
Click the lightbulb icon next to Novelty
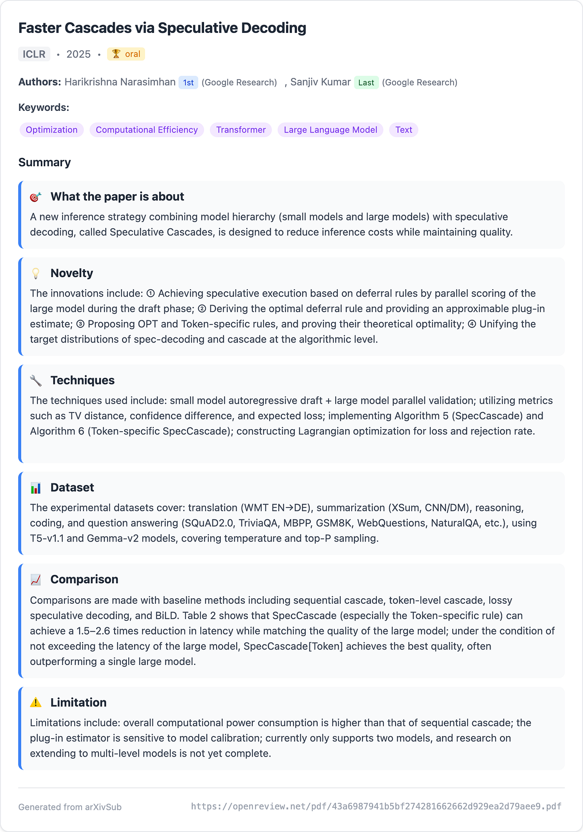[x=36, y=274]
